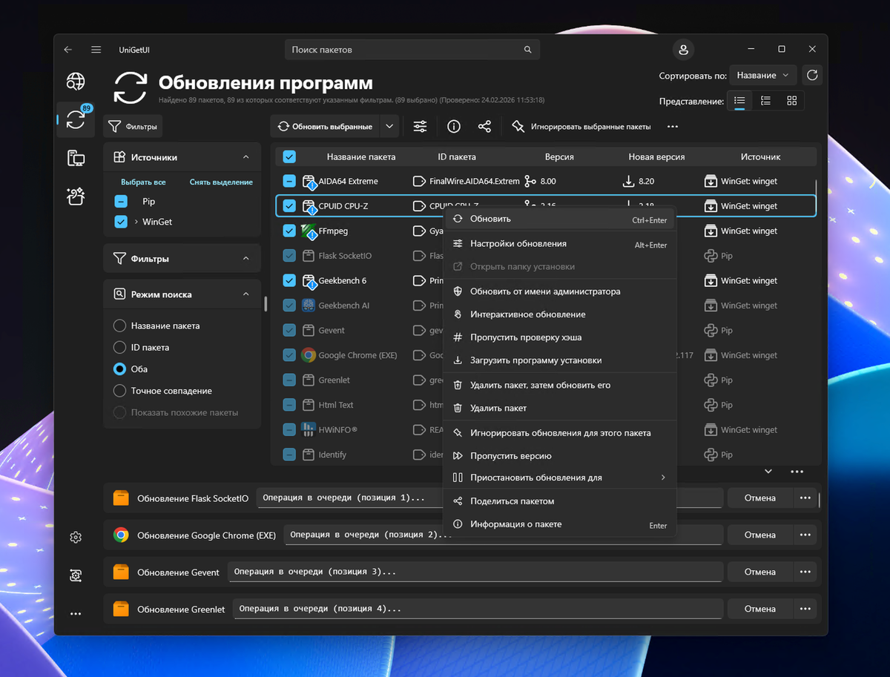Uncheck Geekbench 6 package checkbox
This screenshot has width=890, height=677.
[289, 280]
